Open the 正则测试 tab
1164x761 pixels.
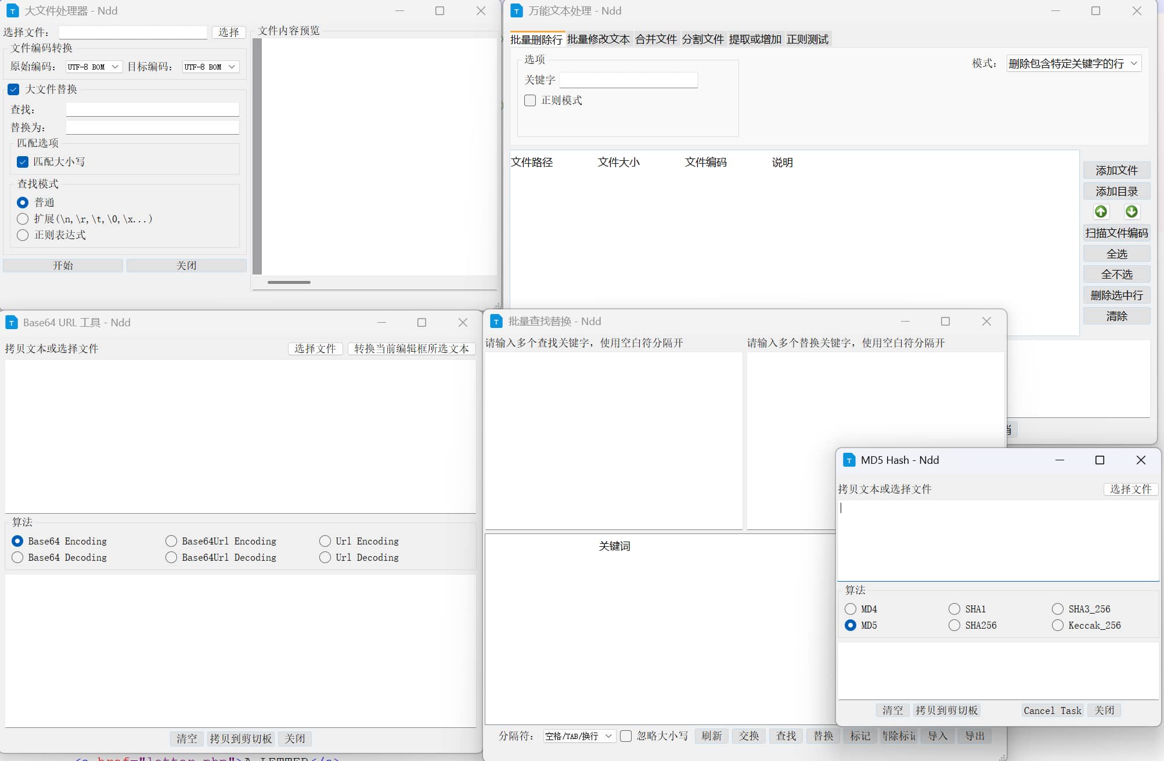[x=807, y=39]
